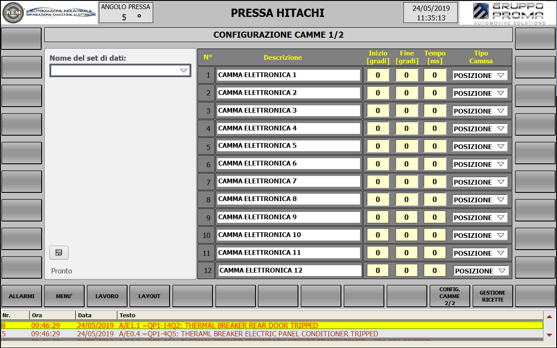This screenshot has width=557, height=348.
Task: Edit the CAMMA ELETTRONICA 6 description field
Action: [x=288, y=164]
